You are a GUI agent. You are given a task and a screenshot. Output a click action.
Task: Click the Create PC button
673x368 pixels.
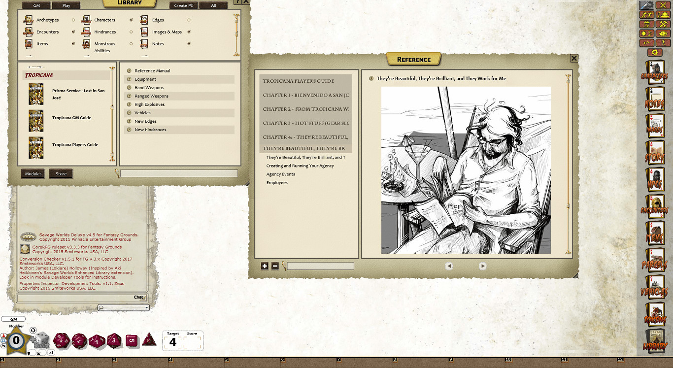183,5
